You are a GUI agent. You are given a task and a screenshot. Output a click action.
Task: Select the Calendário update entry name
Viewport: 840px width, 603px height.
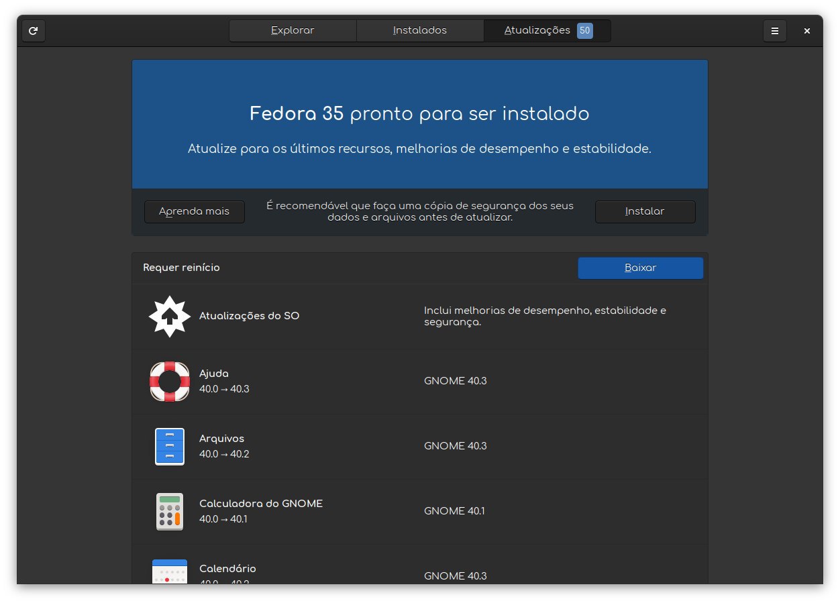pyautogui.click(x=227, y=569)
